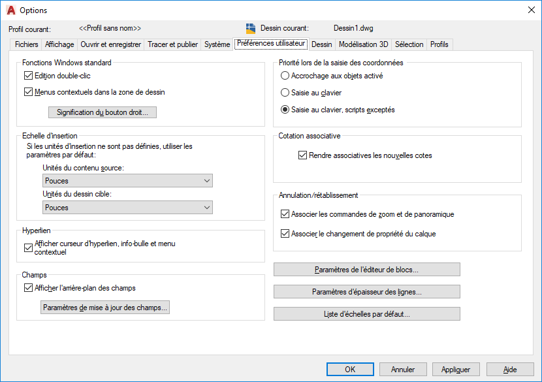Open Unités du contenu source dropdown
The height and width of the screenshot is (382, 542).
[x=128, y=181]
